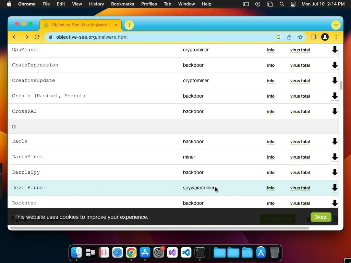
Task: Open info link for CrossRAT
Action: pos(271,112)
